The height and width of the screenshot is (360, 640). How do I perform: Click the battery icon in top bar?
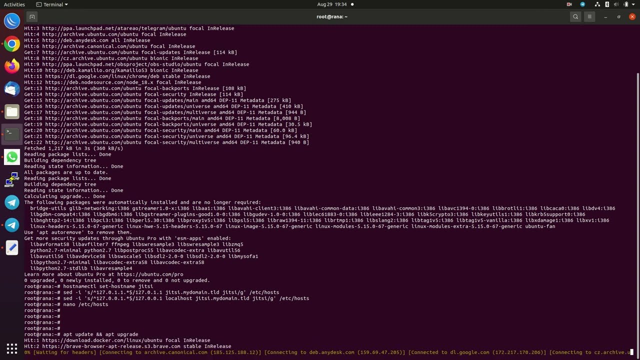[626, 4]
